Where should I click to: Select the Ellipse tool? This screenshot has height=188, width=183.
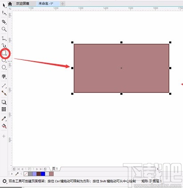tap(4, 60)
